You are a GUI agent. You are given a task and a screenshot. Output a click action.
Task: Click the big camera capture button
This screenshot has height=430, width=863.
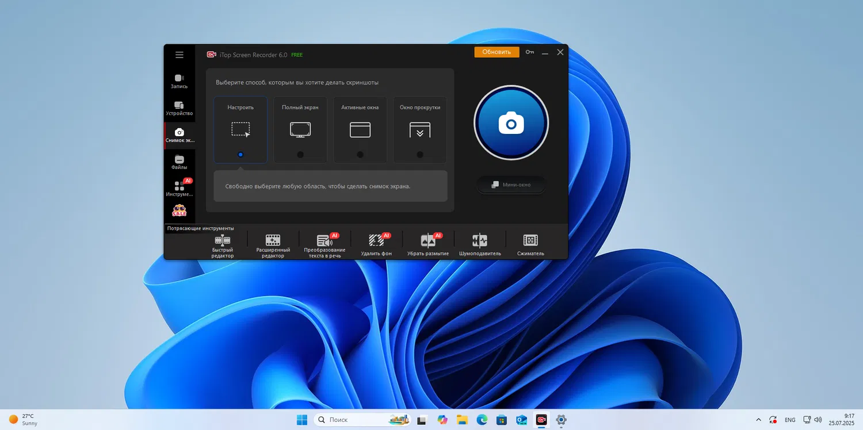511,122
